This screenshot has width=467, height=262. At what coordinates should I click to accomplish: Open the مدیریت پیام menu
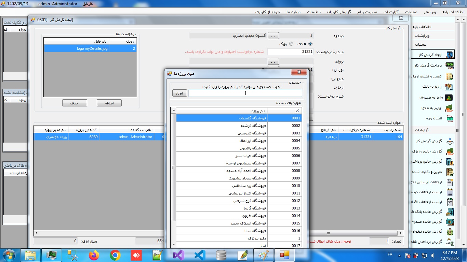tap(367, 12)
